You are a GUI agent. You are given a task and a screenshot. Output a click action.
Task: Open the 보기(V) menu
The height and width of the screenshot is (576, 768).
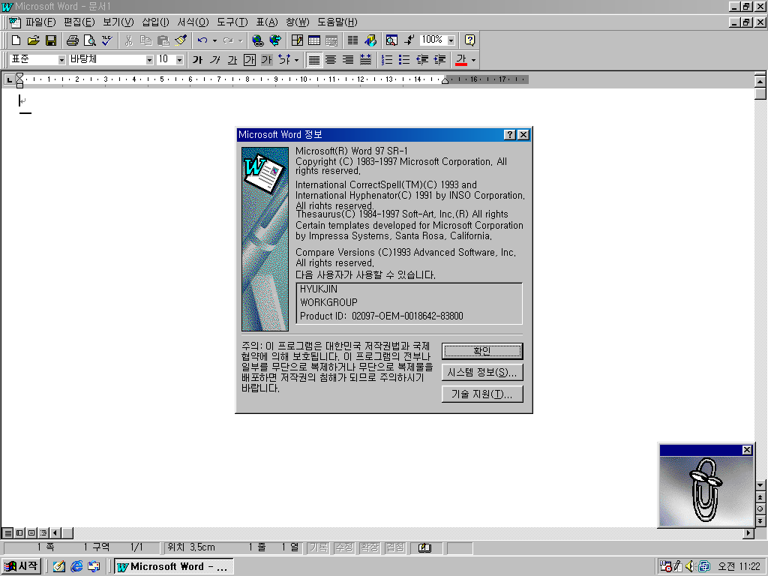pyautogui.click(x=118, y=22)
